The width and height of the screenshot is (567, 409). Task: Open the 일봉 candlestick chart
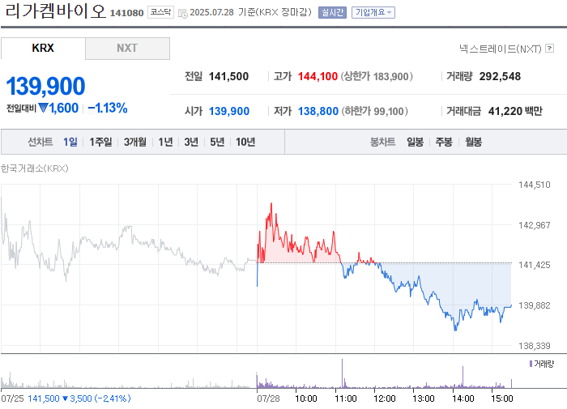coord(415,142)
